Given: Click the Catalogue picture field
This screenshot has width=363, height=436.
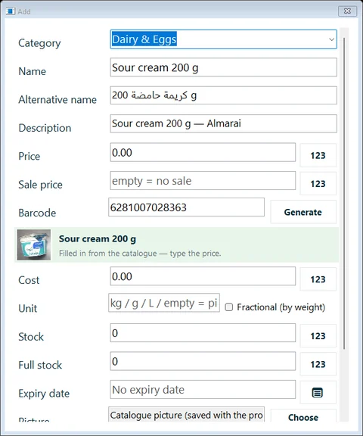Looking at the screenshot, I should coord(186,415).
